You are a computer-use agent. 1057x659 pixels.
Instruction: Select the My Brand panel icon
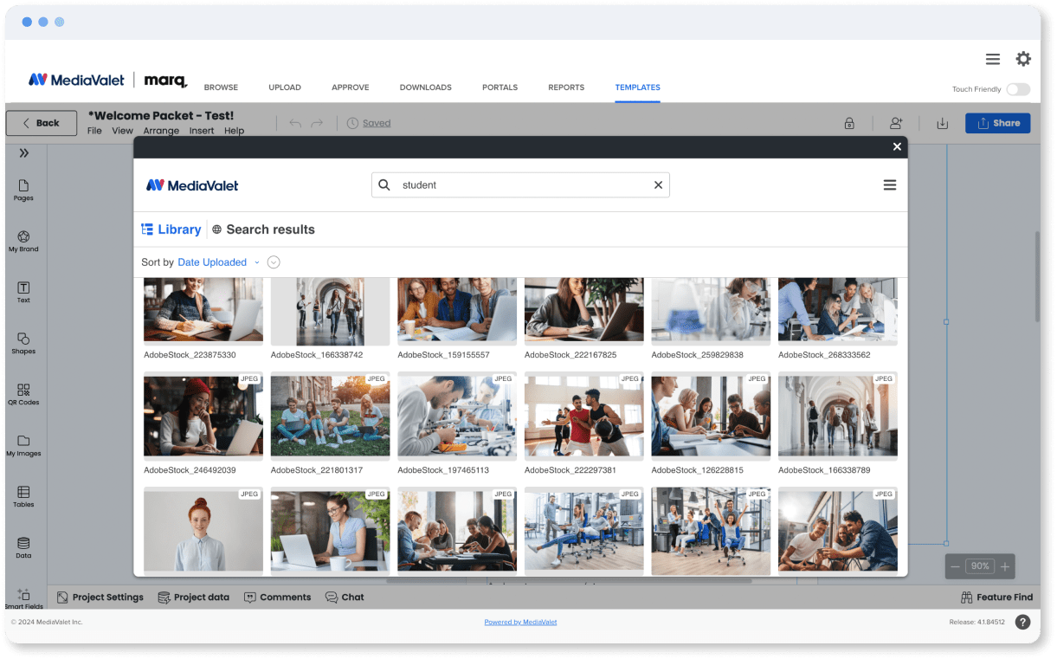(23, 242)
